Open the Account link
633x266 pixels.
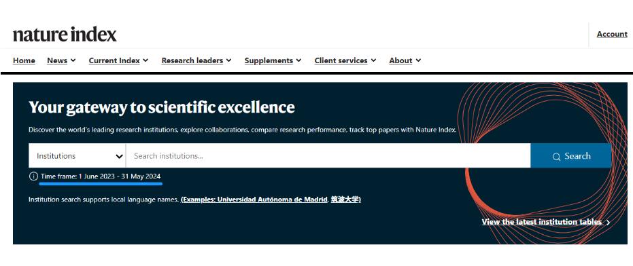[612, 34]
